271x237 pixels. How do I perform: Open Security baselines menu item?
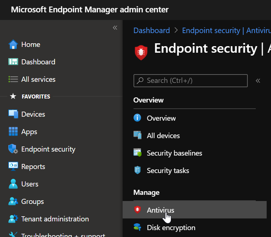click(x=174, y=153)
